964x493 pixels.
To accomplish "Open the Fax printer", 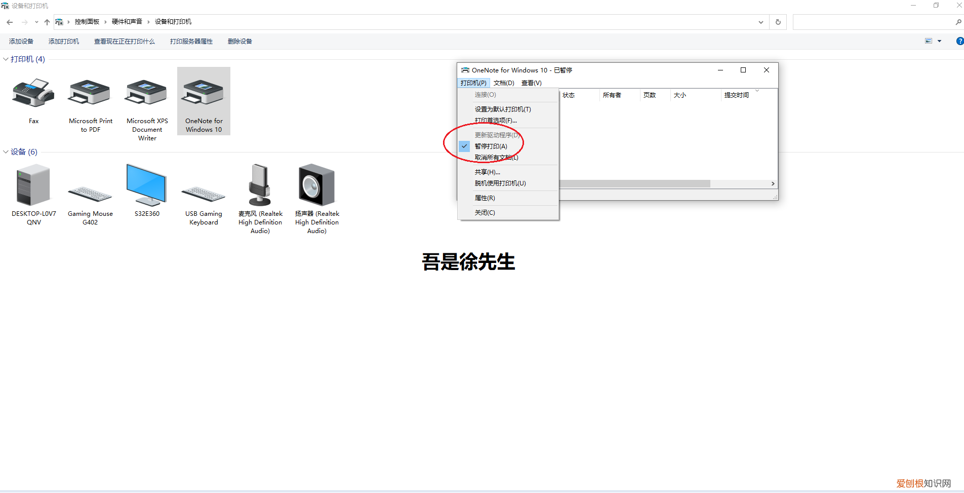I will [x=33, y=99].
